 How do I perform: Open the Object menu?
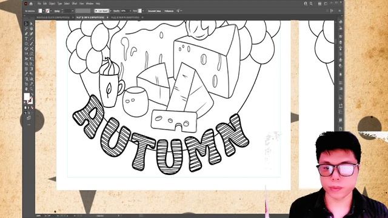click(52, 4)
